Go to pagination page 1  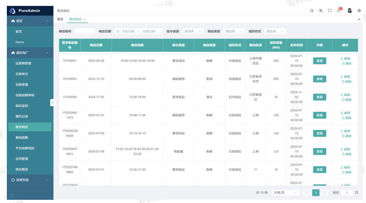tap(316, 193)
